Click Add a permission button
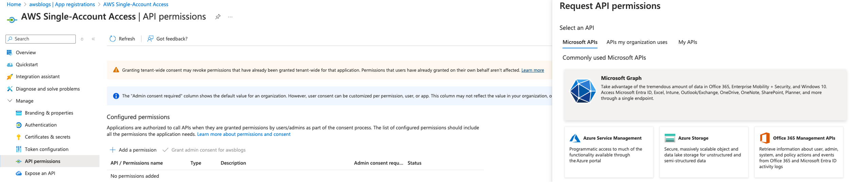Viewport: 853px width, 192px height. 133,150
